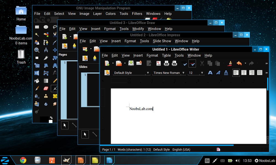Open the Colors menu in GIMP
276x165 pixels.
pyautogui.click(x=111, y=14)
